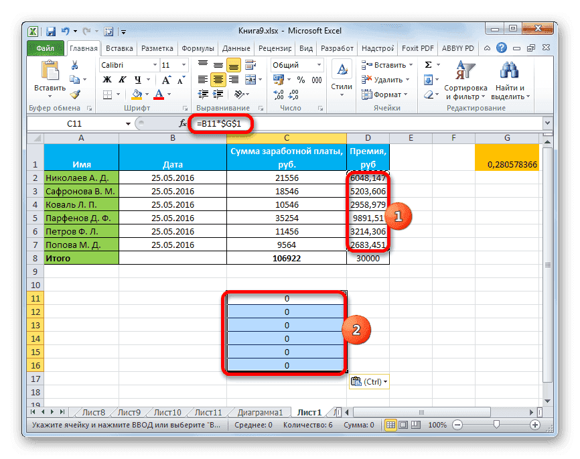Click Find and Select (Найти и выделить)
The height and width of the screenshot is (459, 580).
(510, 79)
